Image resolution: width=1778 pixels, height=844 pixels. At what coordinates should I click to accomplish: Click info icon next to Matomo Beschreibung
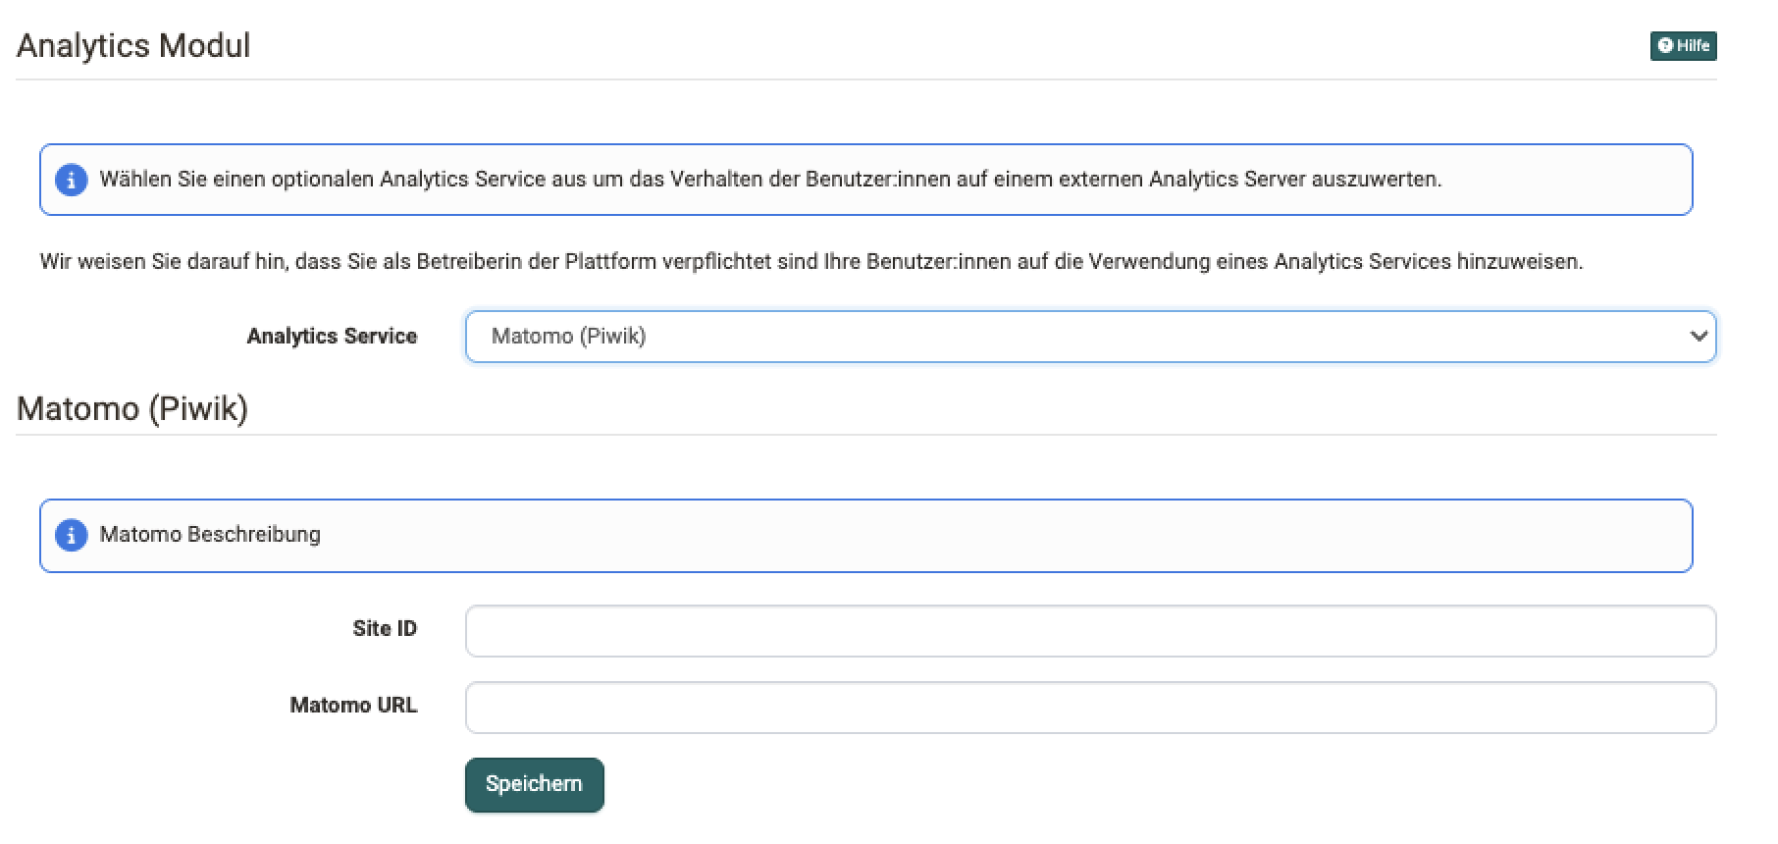click(x=71, y=535)
